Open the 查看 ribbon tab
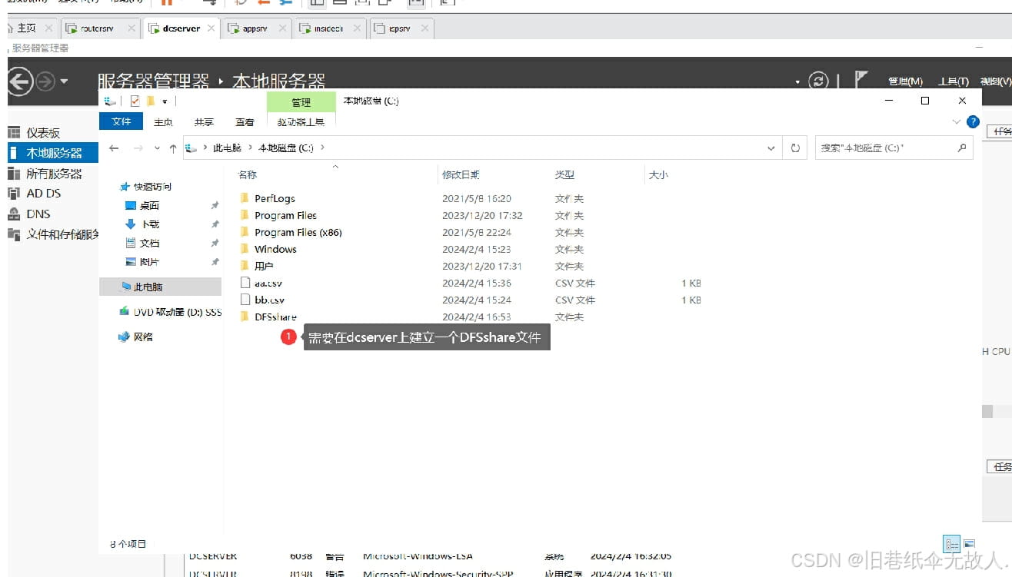The height and width of the screenshot is (577, 1012). [245, 121]
